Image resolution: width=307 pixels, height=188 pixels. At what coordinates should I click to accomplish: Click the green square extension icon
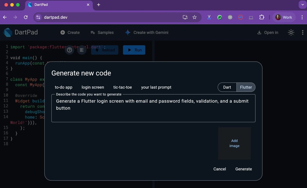(x=230, y=17)
